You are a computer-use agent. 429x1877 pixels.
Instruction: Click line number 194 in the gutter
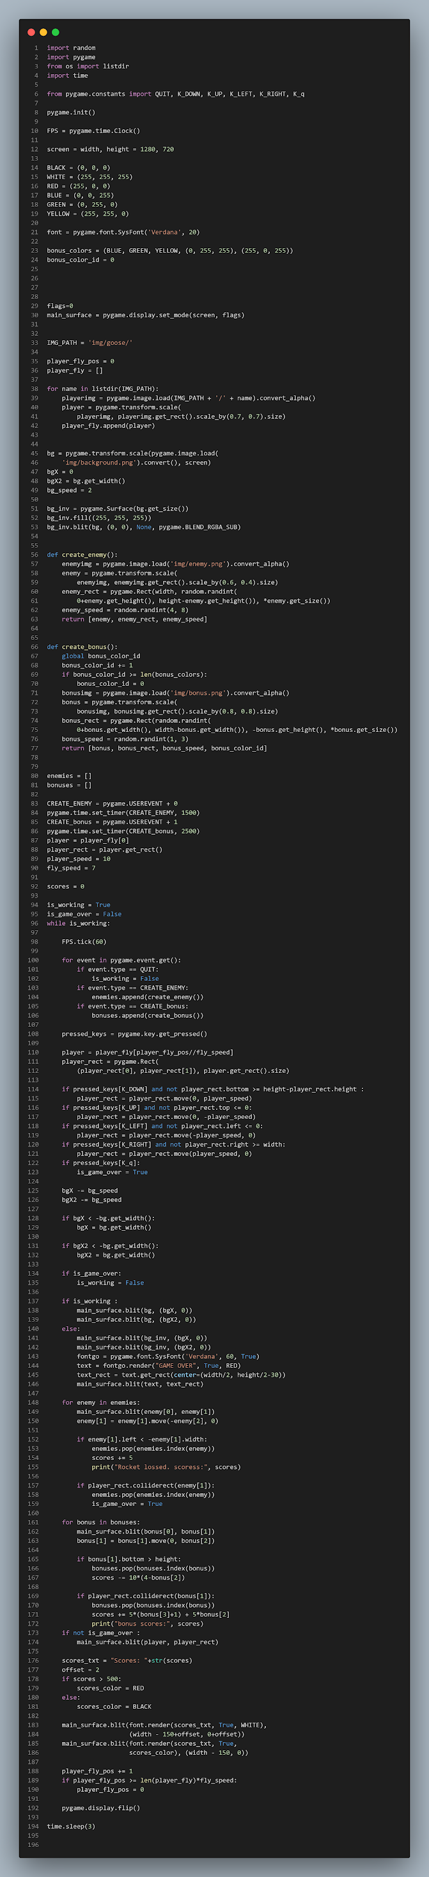33,1826
